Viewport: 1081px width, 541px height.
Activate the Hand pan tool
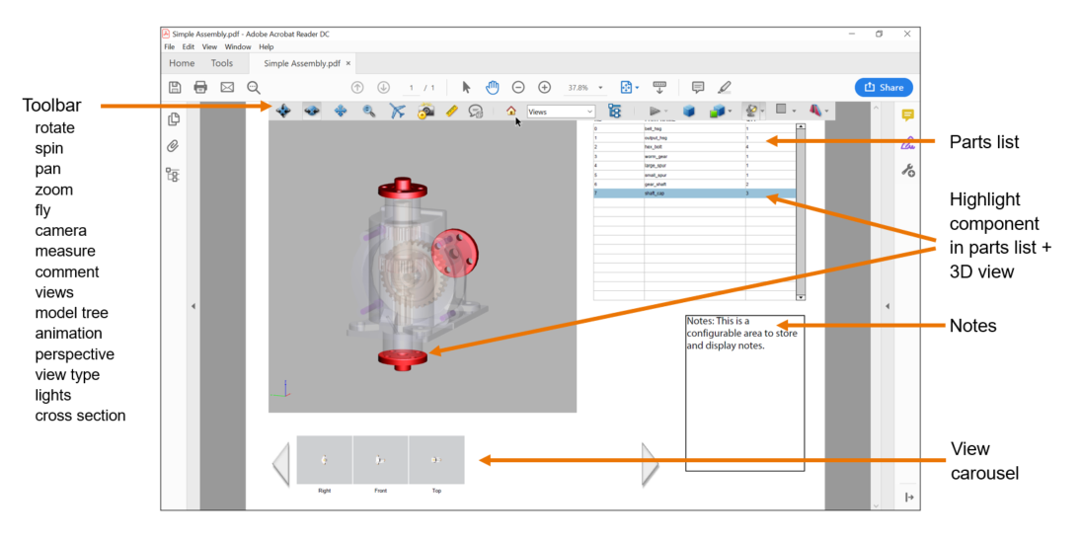tap(493, 88)
